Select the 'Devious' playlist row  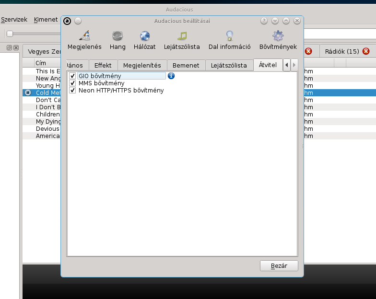click(42, 128)
